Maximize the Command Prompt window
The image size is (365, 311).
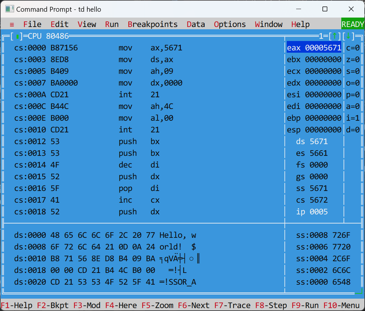click(x=325, y=9)
